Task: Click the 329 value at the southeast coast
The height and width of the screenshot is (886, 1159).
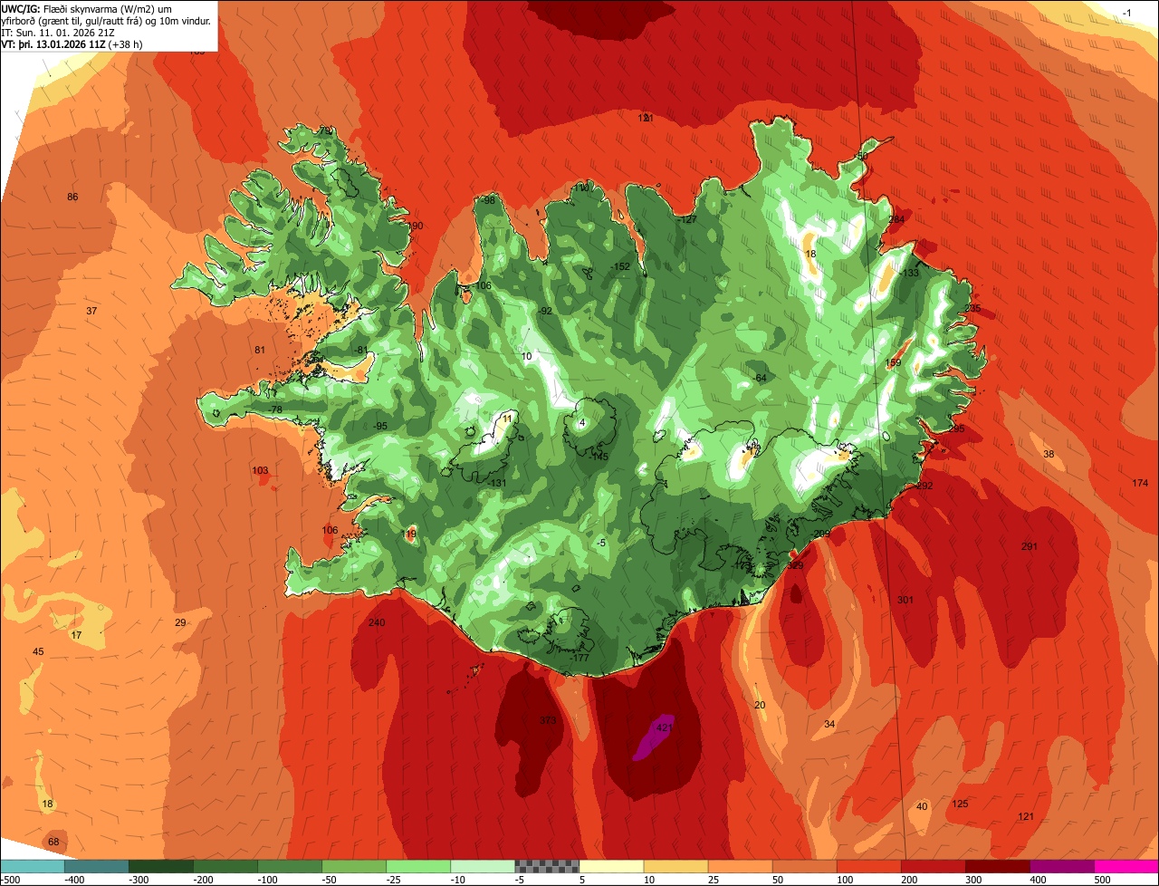Action: (795, 565)
